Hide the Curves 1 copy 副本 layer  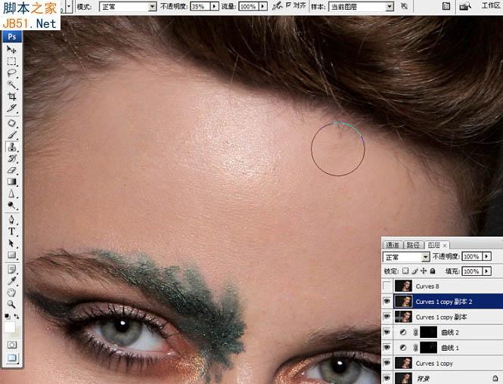pyautogui.click(x=387, y=317)
